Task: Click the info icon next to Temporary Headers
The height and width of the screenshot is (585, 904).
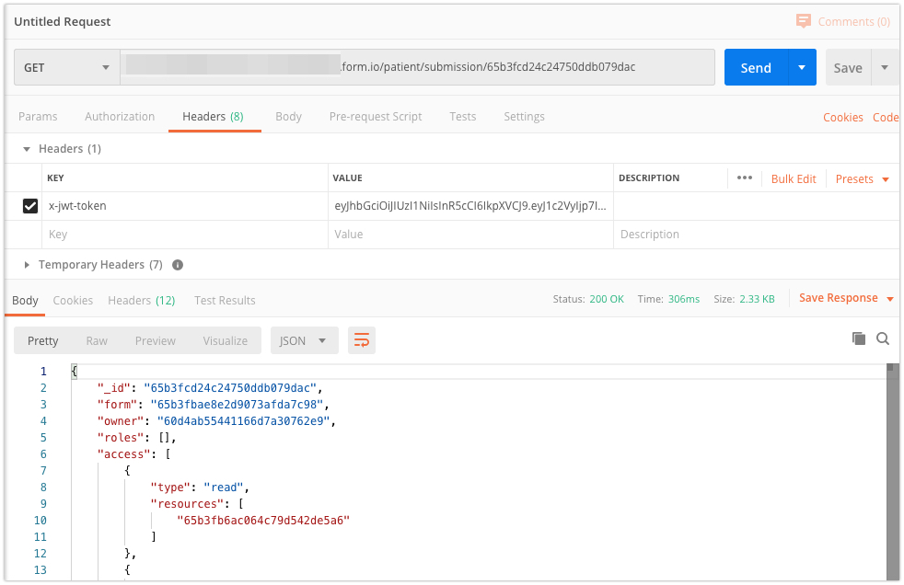Action: [178, 265]
